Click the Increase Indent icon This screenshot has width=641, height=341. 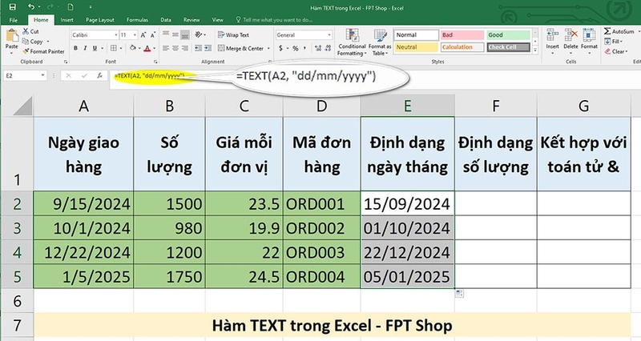click(x=208, y=48)
